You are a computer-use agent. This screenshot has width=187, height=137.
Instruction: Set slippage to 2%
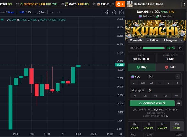coord(145,96)
